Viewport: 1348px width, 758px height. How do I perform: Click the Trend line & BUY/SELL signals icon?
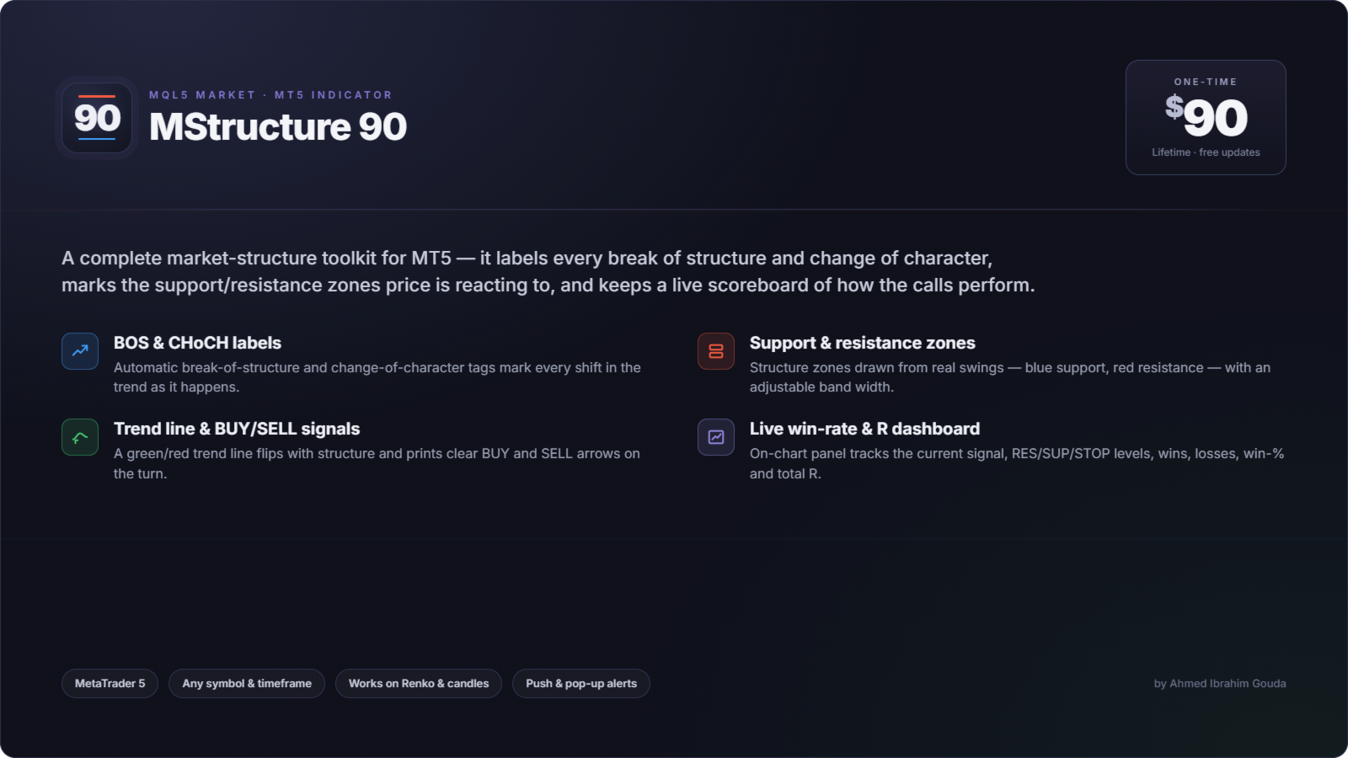(x=80, y=437)
